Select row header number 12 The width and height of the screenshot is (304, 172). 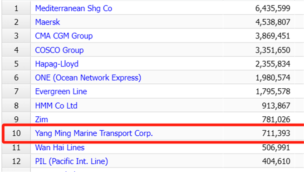point(16,161)
